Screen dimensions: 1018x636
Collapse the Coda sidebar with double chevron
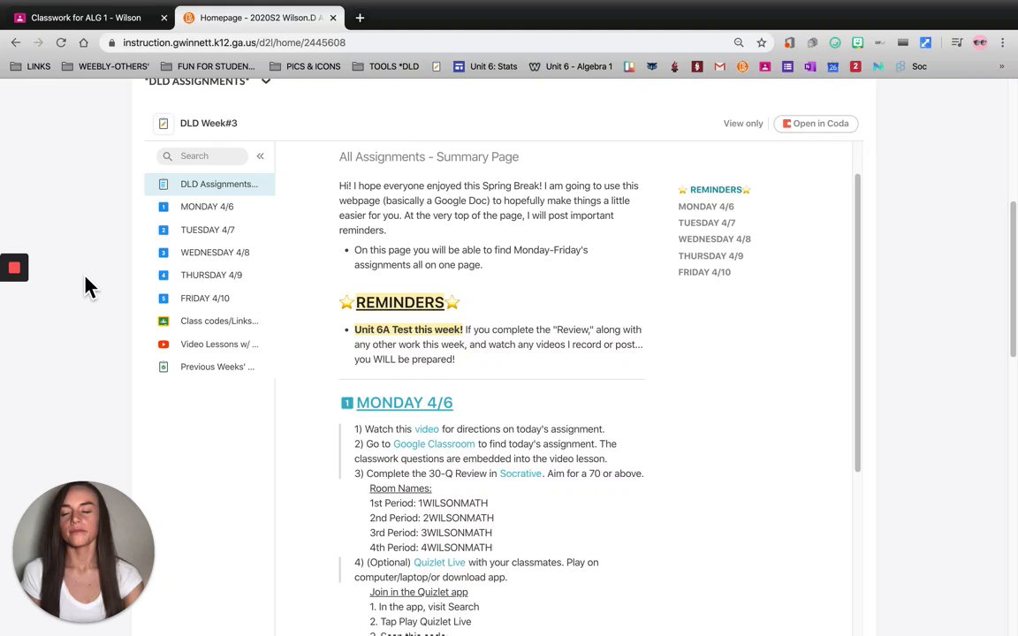(x=261, y=155)
